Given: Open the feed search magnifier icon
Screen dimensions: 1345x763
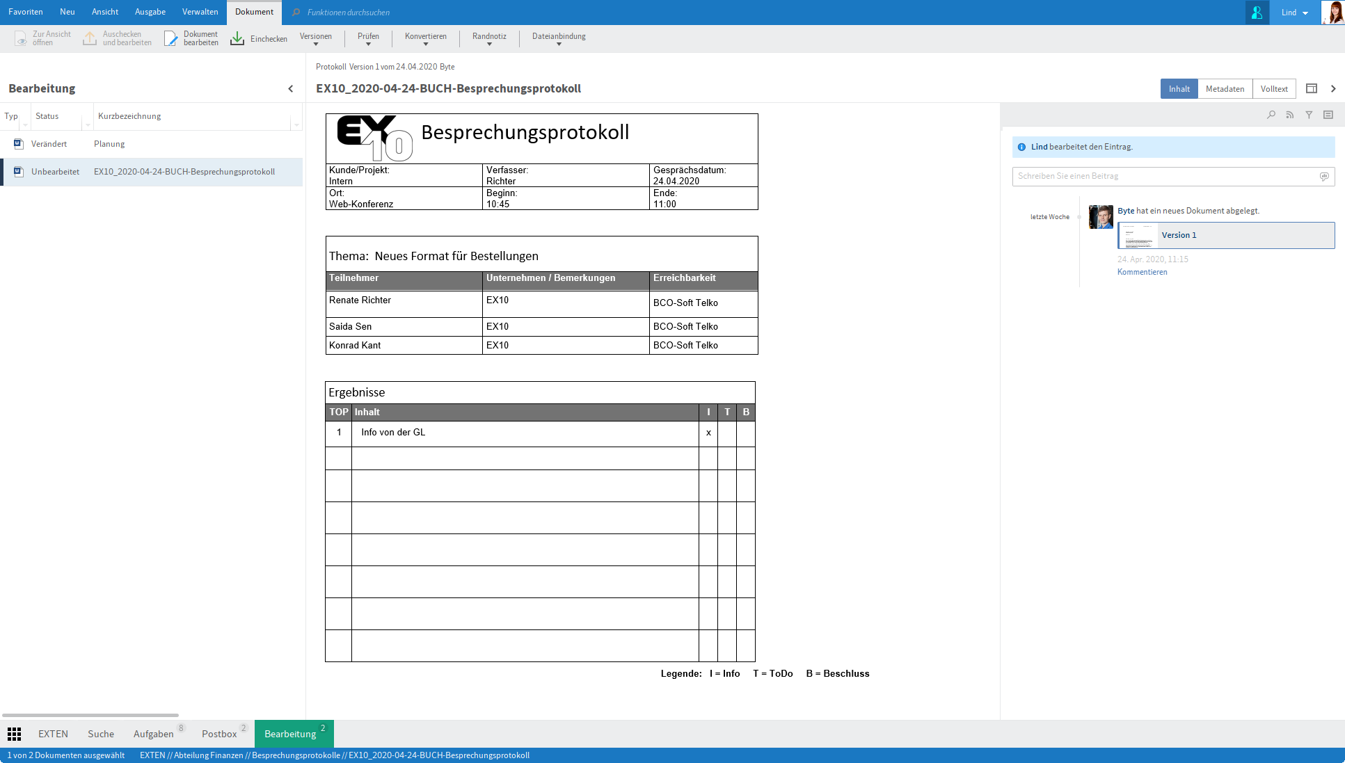Looking at the screenshot, I should pos(1271,115).
